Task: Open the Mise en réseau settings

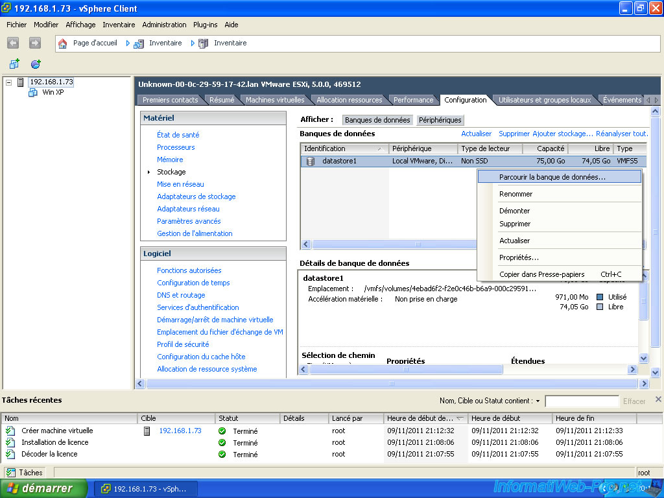Action: point(180,184)
